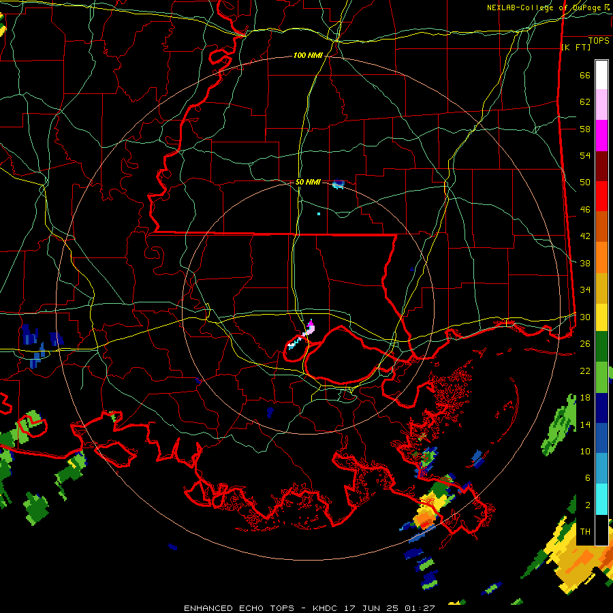Select the magenta swatch on the scale

click(601, 136)
